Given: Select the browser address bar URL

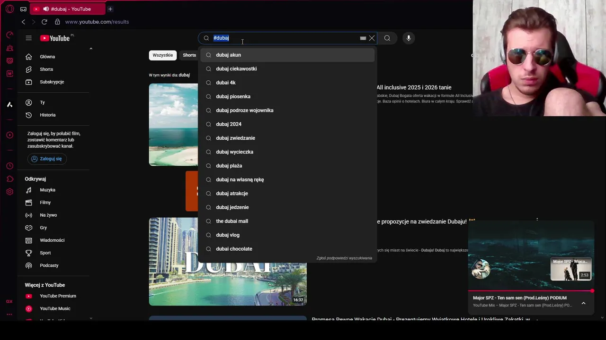Looking at the screenshot, I should click(97, 22).
